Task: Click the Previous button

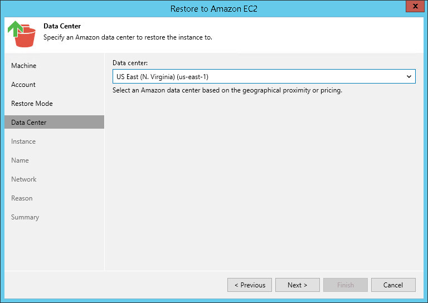Action: click(250, 285)
